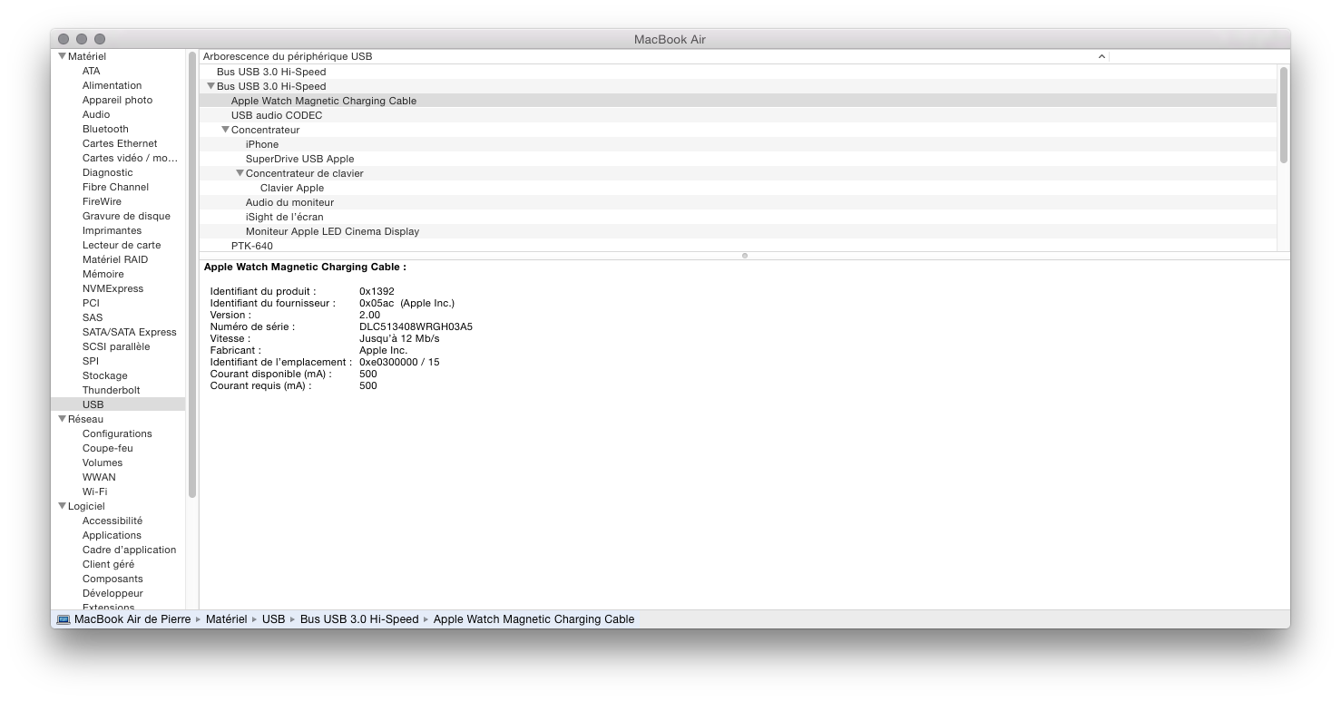Select Audio du moniteur device
The width and height of the screenshot is (1341, 701).
pos(738,202)
